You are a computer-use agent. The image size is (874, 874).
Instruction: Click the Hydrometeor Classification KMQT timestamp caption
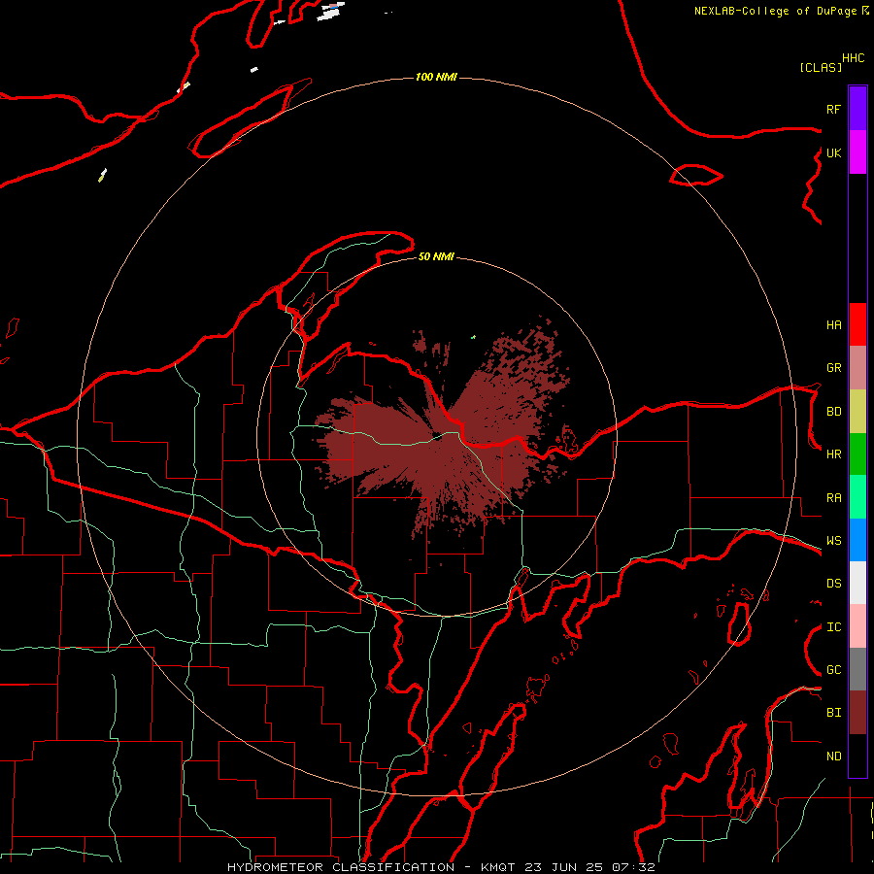point(441,867)
